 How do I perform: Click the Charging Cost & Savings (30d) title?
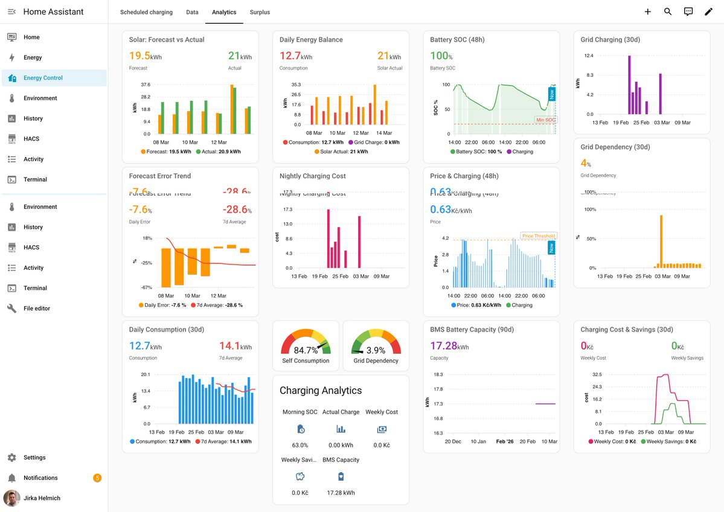coord(627,330)
